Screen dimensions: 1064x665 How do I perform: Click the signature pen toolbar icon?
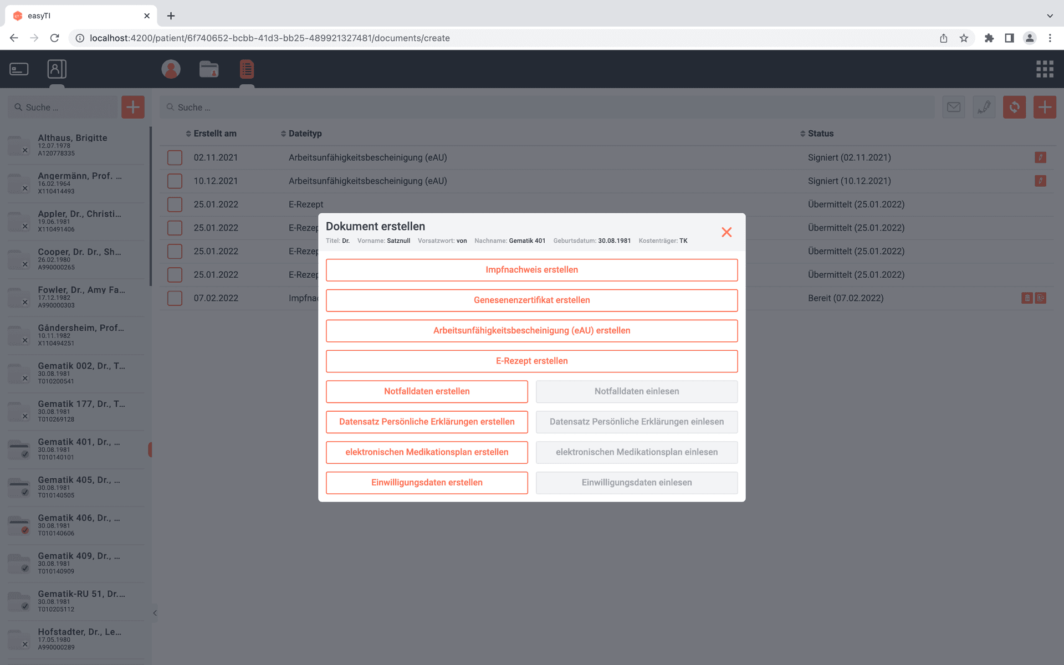coord(984,107)
